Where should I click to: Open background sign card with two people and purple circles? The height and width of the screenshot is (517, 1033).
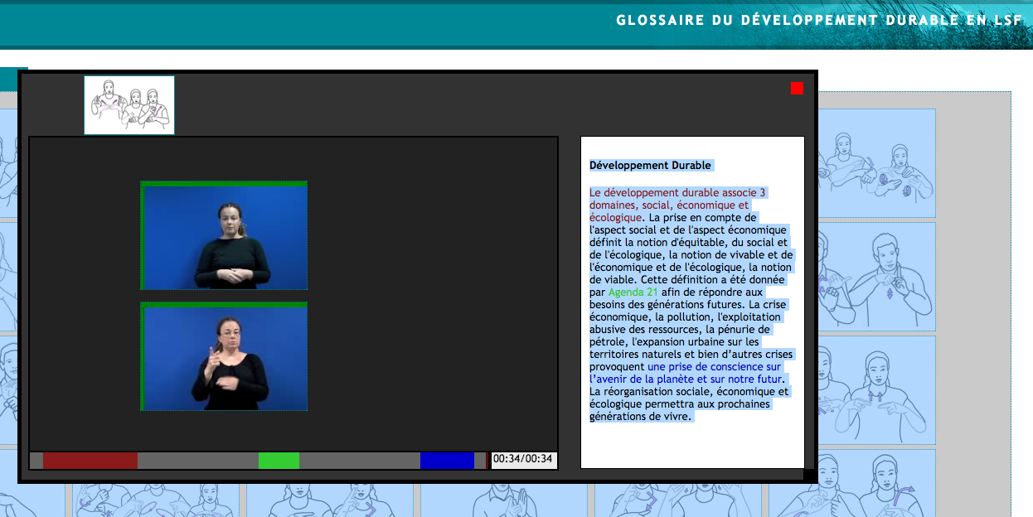coord(876,162)
